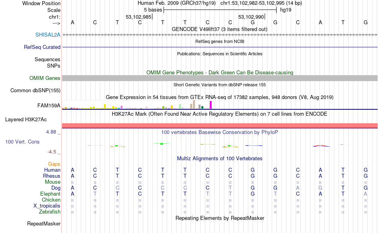
Task: Click the SHISAL2A blue arrowed intron line
Action: click(x=220, y=35)
